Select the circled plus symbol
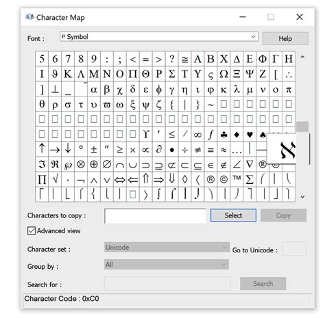The image size is (325, 318). point(94,164)
